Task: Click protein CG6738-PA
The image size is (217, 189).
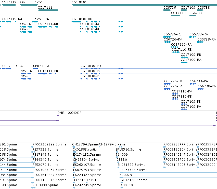Action: (207, 86)
